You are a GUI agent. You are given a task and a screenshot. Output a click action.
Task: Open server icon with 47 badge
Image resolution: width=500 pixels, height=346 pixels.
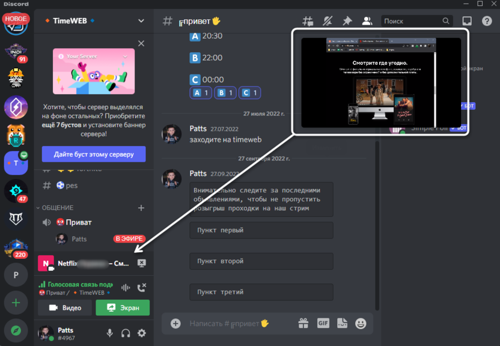(x=16, y=191)
